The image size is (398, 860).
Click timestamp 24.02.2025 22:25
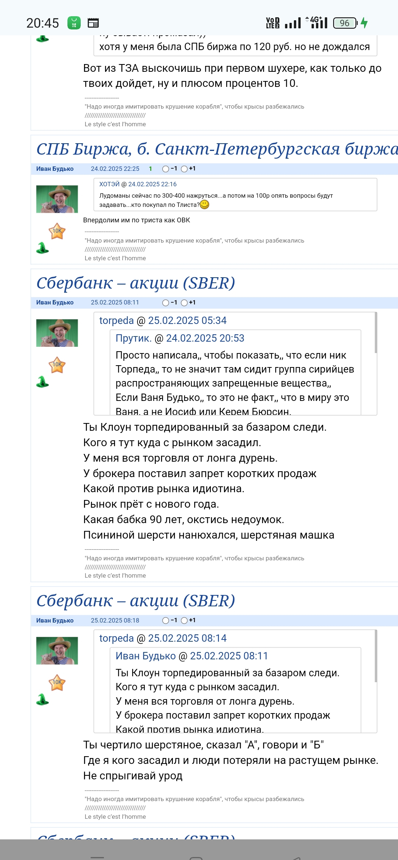pos(115,169)
